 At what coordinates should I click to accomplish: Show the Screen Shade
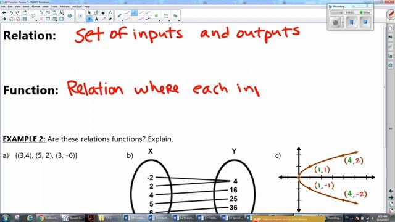(x=48, y=19)
